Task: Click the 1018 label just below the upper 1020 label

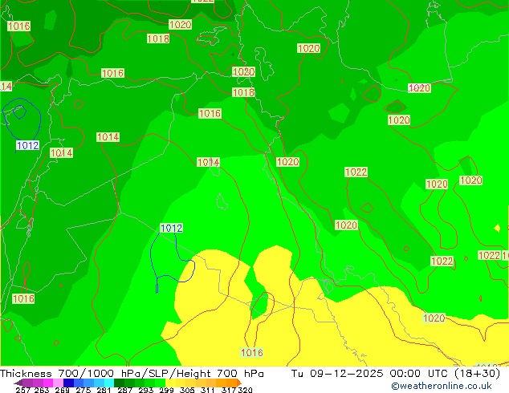Action: (x=158, y=38)
